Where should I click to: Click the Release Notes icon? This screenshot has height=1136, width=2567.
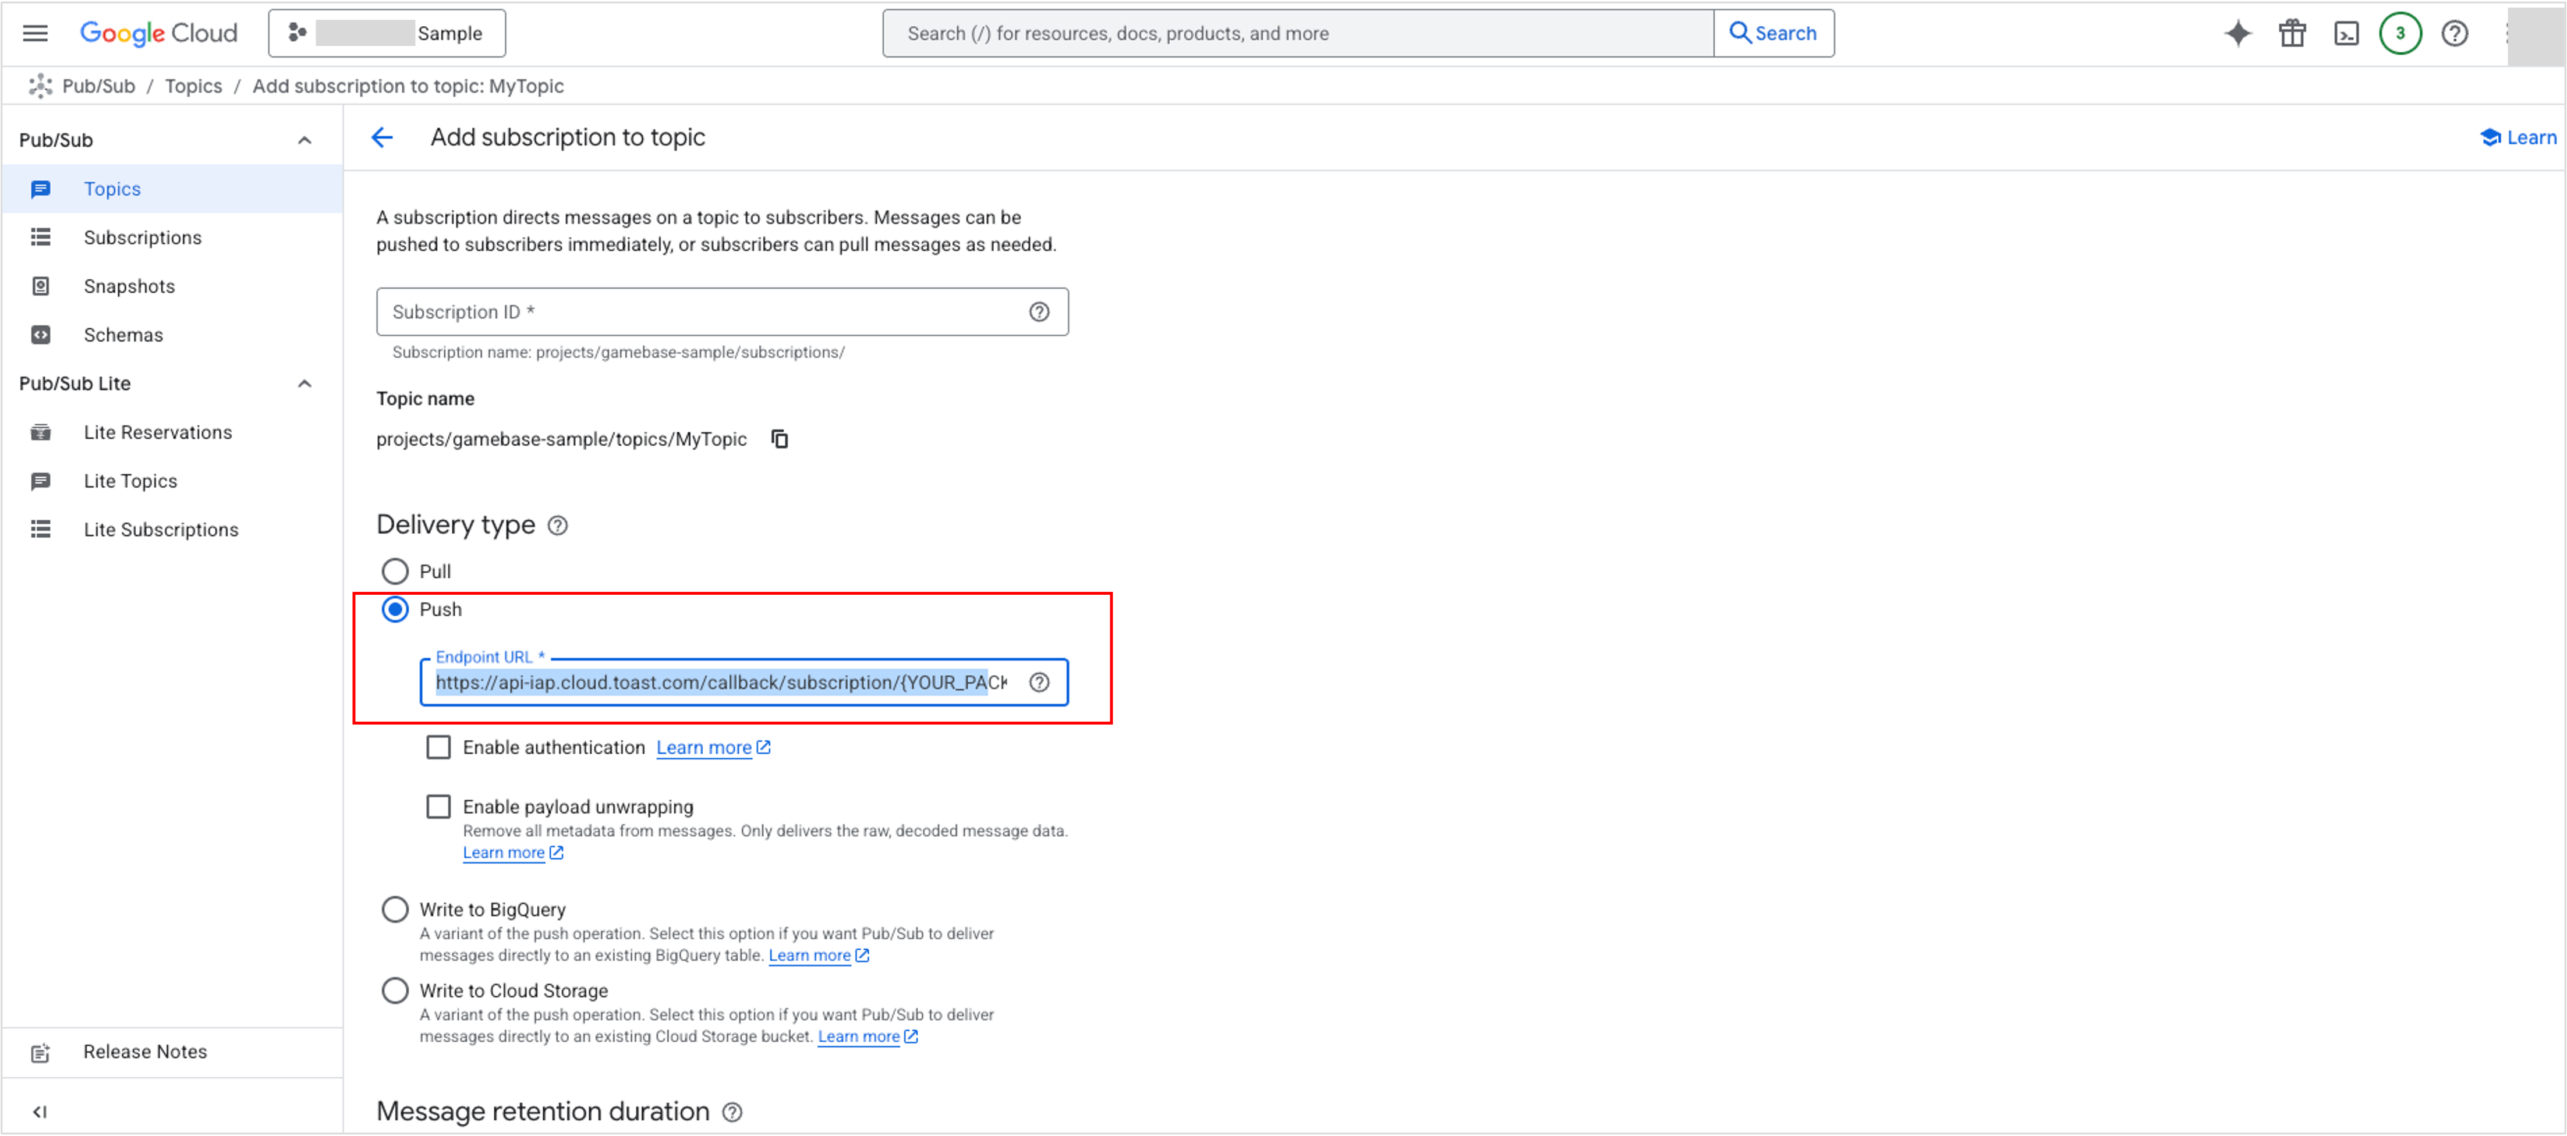[41, 1055]
